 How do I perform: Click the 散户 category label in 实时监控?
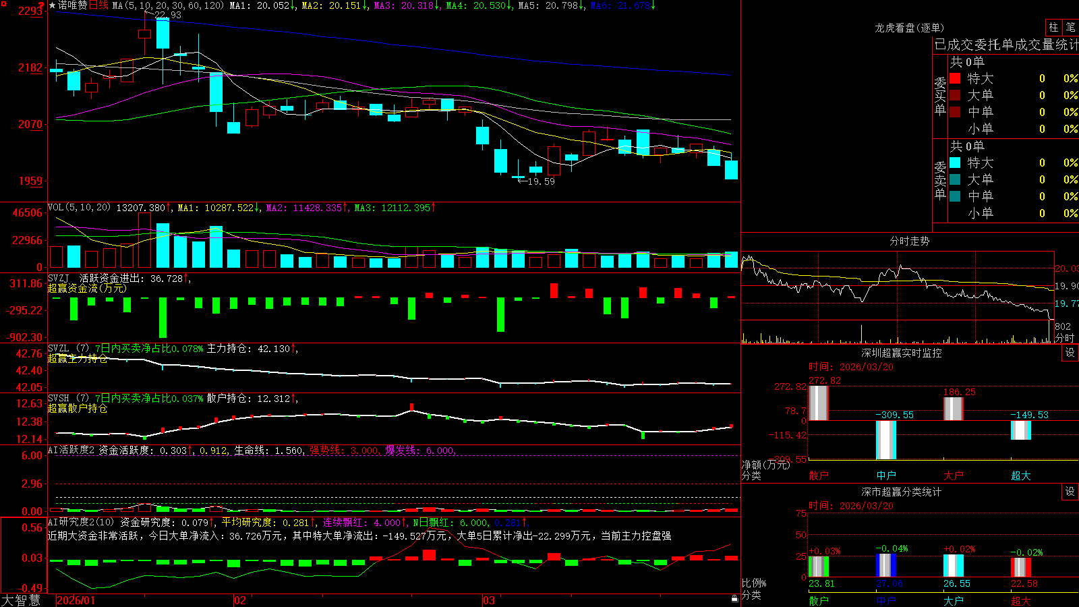coord(819,475)
